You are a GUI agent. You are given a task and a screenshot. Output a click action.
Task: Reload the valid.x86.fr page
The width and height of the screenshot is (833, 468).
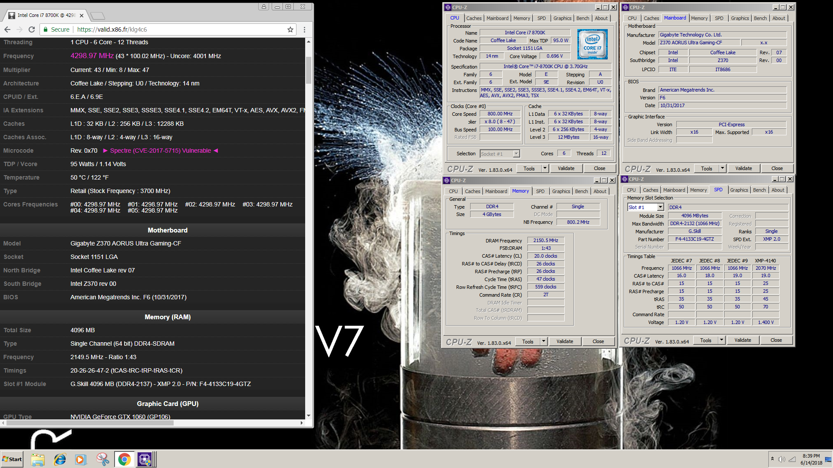pyautogui.click(x=32, y=29)
